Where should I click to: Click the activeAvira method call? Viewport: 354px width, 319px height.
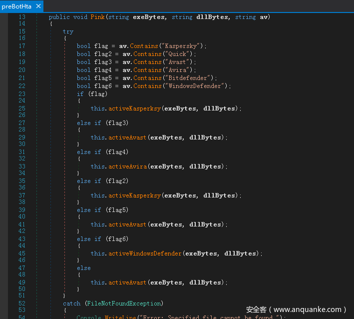(128, 166)
